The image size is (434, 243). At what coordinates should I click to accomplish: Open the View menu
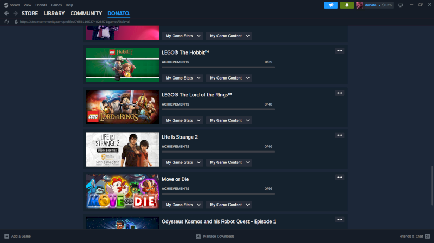(x=28, y=5)
